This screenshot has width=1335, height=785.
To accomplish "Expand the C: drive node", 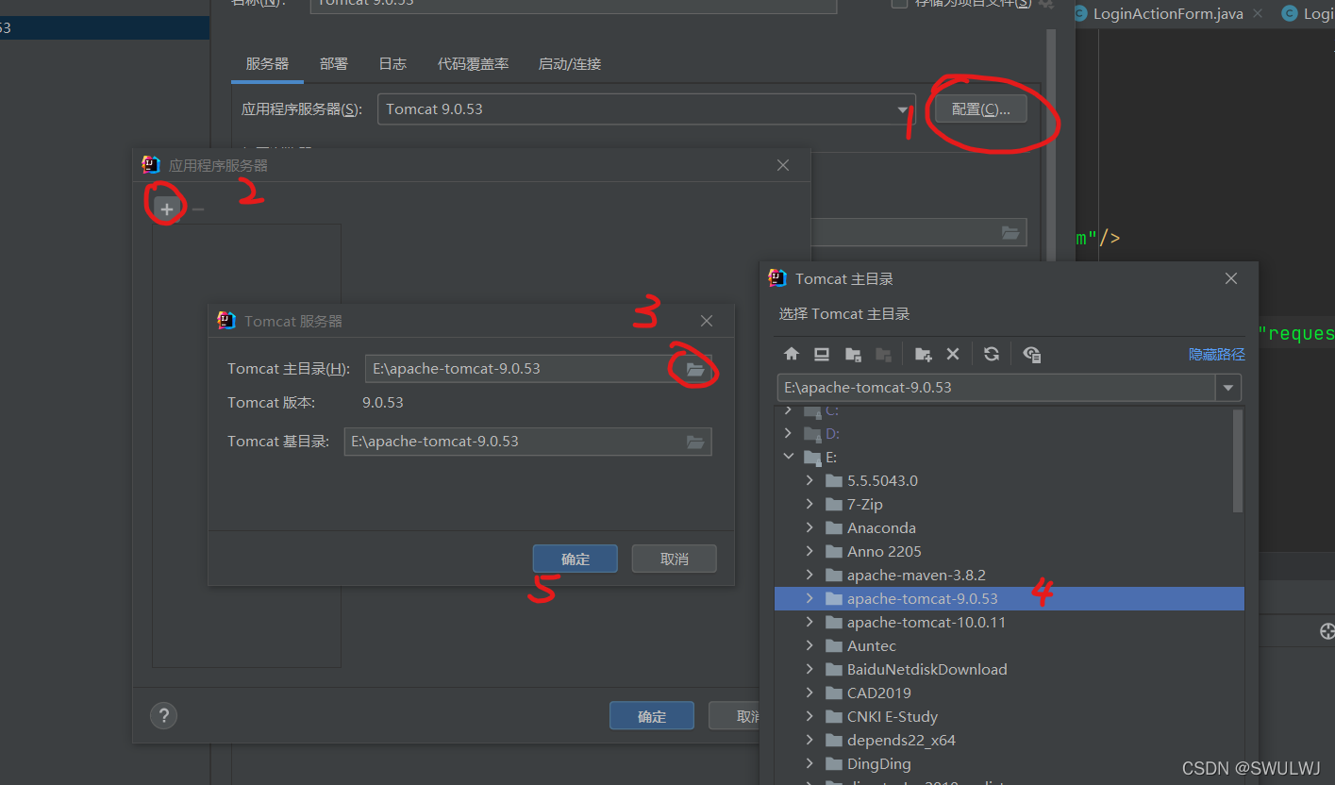I will [789, 410].
